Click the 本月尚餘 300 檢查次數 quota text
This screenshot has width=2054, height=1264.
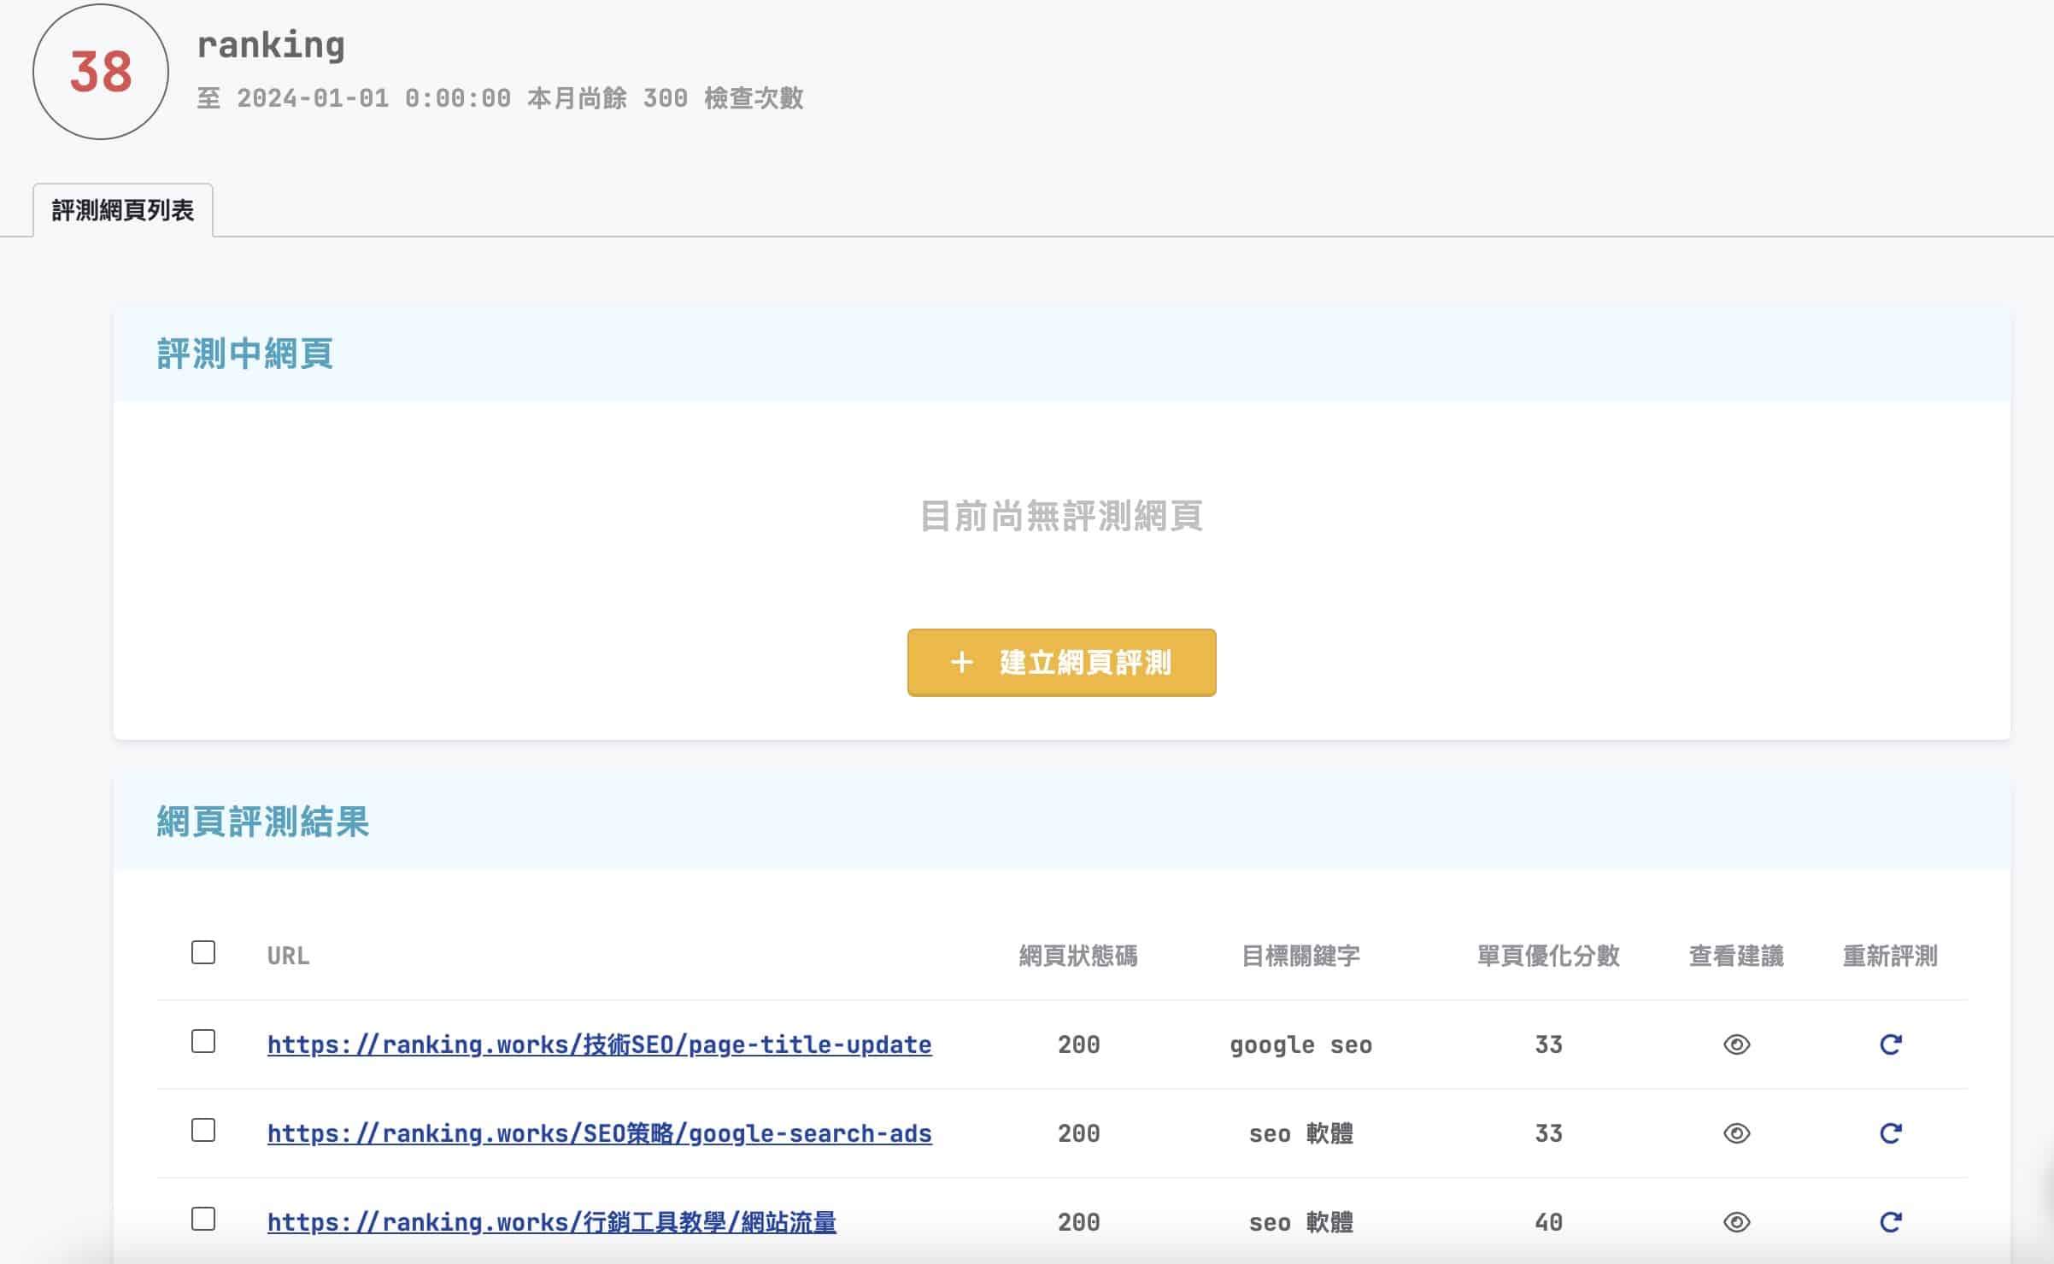665,98
